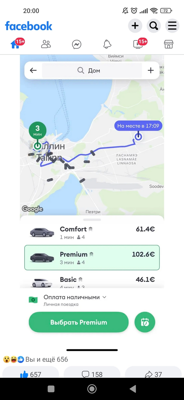184x400 pixels.
Task: Tap the schedule ride calendar icon
Action: tap(145, 322)
